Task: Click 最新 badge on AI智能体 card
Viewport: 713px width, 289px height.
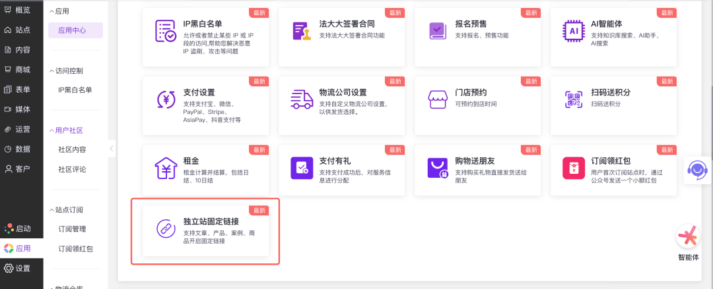Action: tap(667, 13)
